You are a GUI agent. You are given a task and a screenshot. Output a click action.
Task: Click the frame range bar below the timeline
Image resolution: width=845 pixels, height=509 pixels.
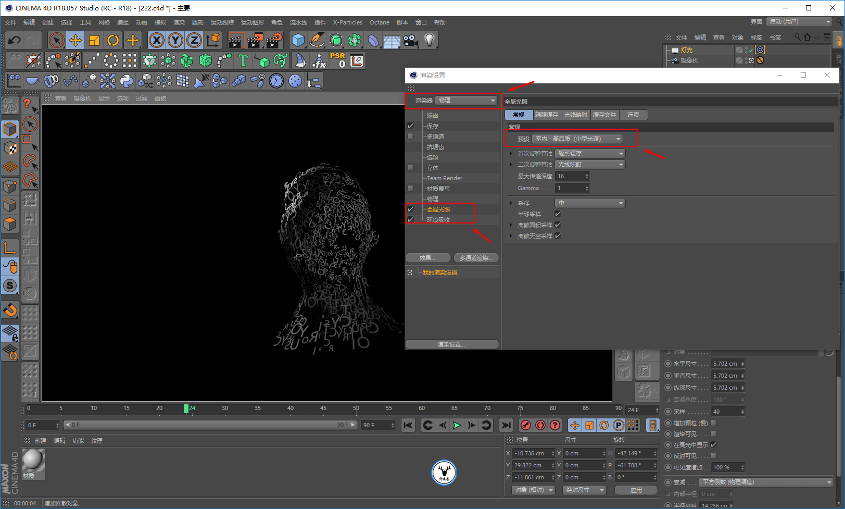click(x=210, y=425)
